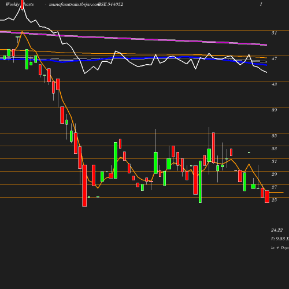Click the munafasutra website watermark text
The image size is (289, 289).
pyautogui.click(x=74, y=5)
